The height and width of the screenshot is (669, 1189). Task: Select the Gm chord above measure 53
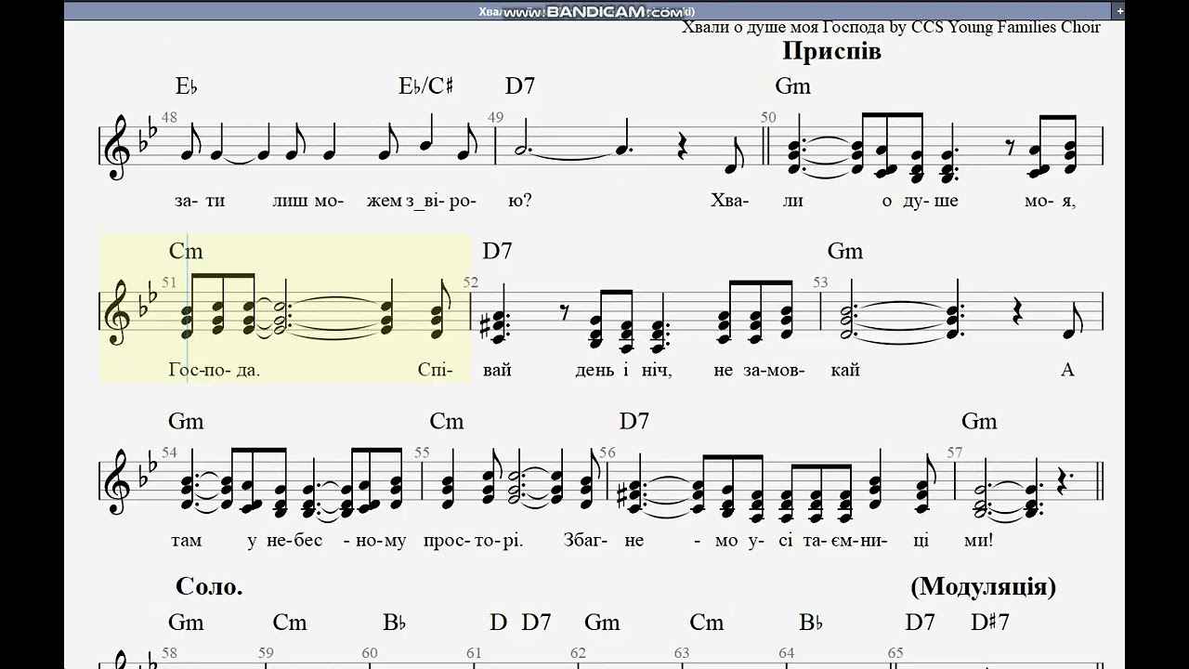[845, 251]
